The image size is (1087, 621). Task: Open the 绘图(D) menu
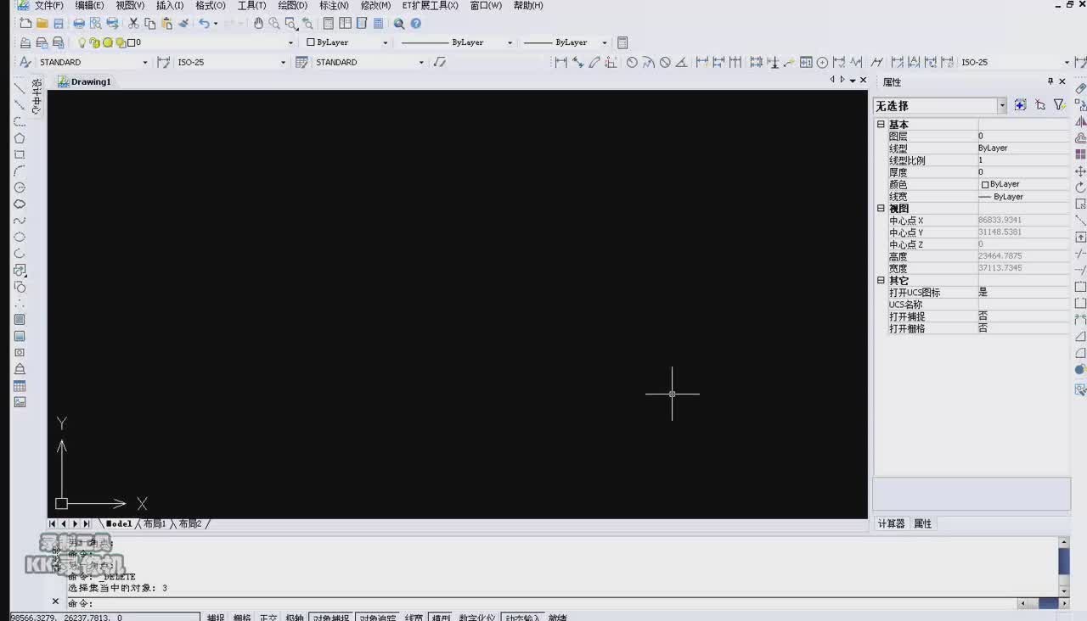coord(293,5)
